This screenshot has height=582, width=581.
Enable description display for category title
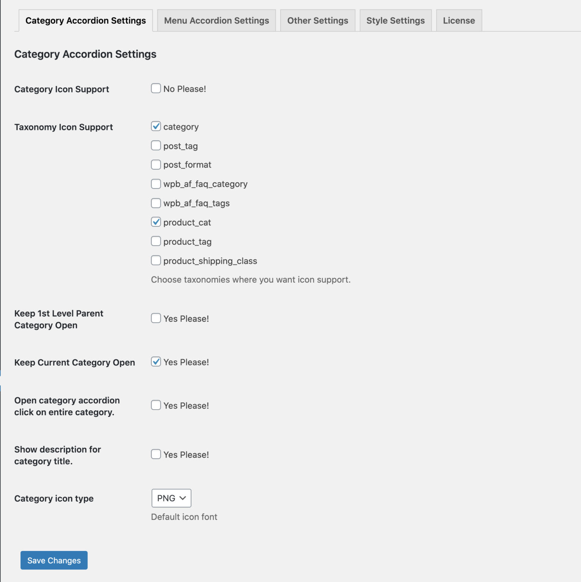coord(156,454)
